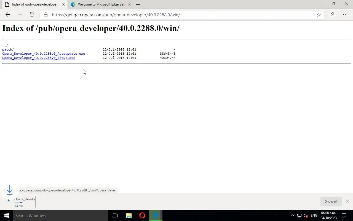Image resolution: width=353 pixels, height=221 pixels.
Task: Add this page to favorites
Action: coord(319,15)
